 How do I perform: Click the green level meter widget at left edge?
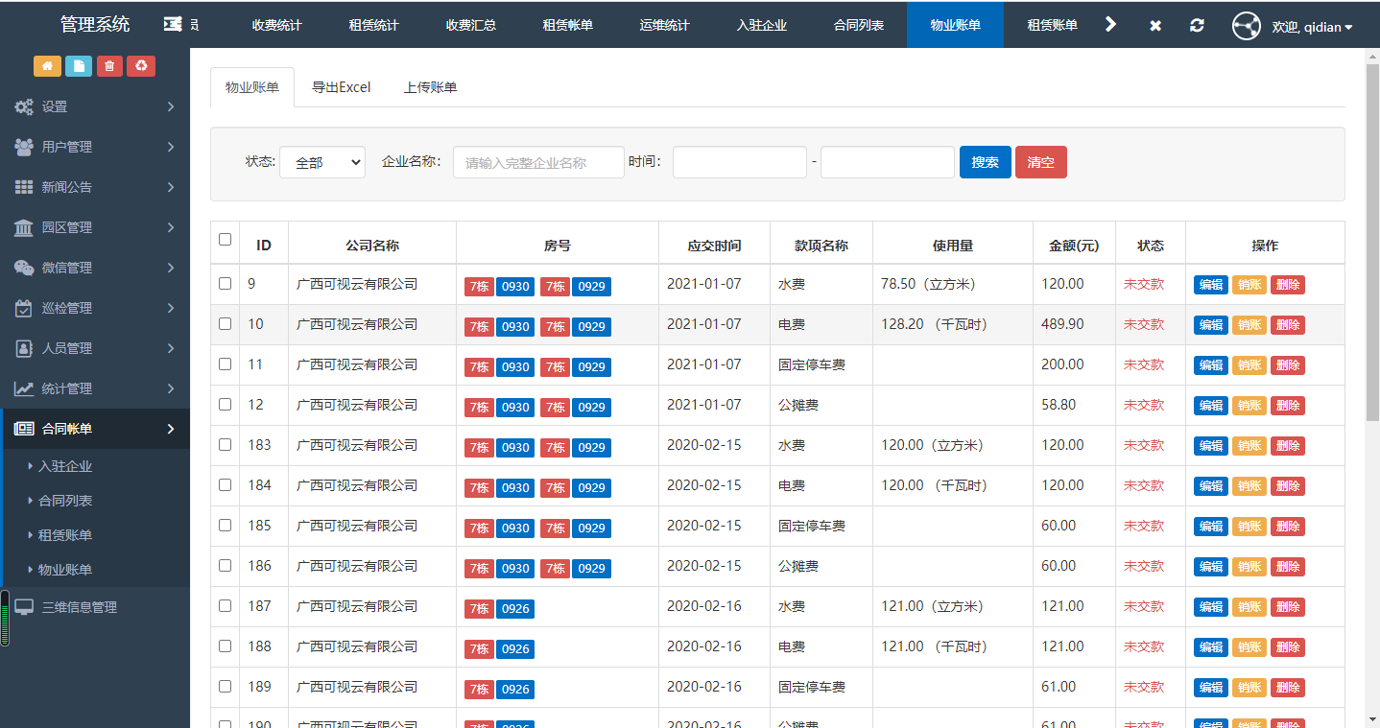point(5,619)
